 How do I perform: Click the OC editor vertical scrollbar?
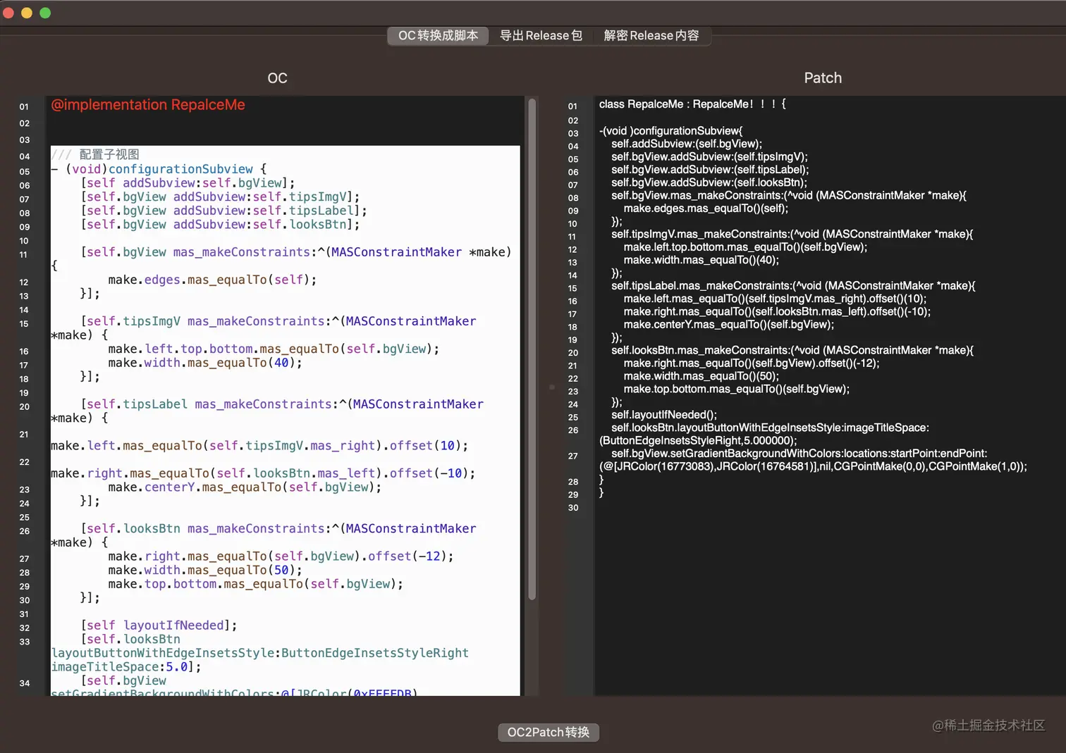pyautogui.click(x=532, y=349)
